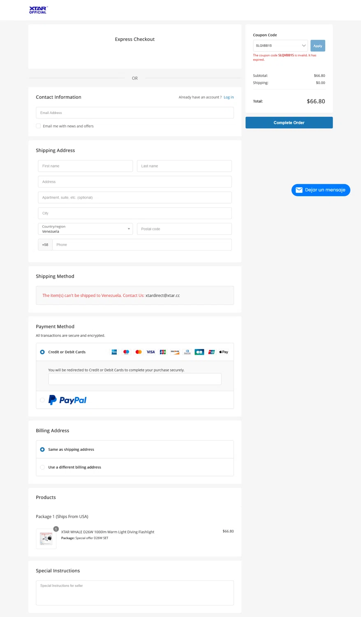Viewport: 361px width, 617px height.
Task: Open the +58 phone country code selector
Action: pos(45,245)
